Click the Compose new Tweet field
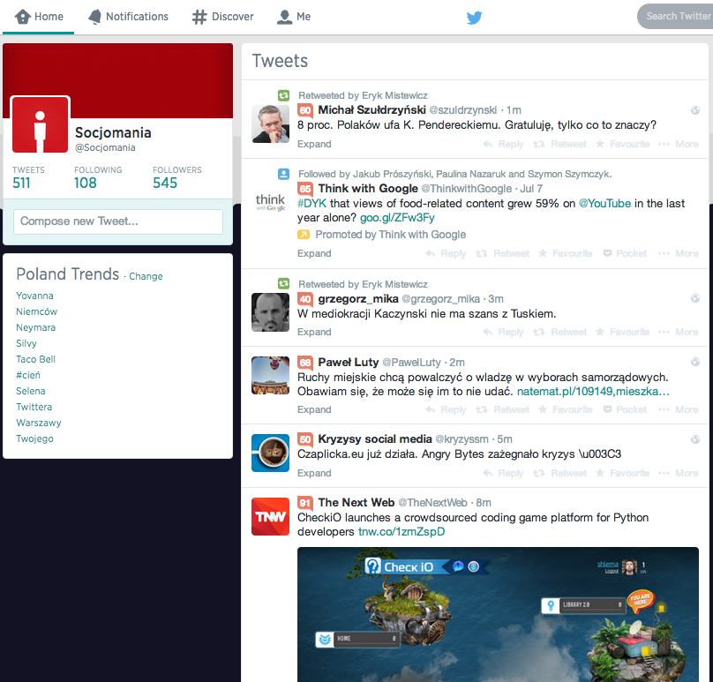This screenshot has height=682, width=713. 118,221
